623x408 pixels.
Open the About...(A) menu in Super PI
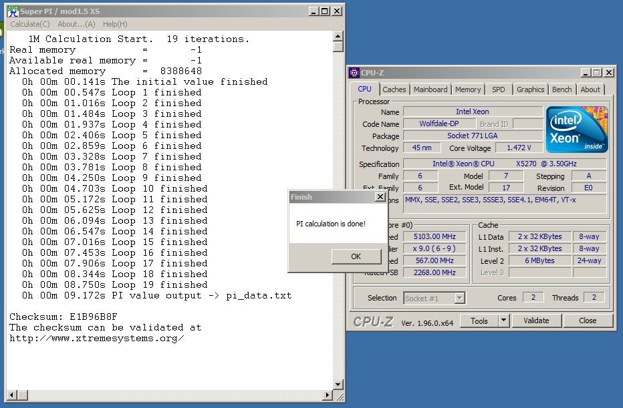tap(76, 24)
